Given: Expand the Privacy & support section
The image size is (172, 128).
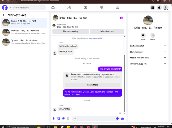Looking at the screenshot, I should [148, 64].
